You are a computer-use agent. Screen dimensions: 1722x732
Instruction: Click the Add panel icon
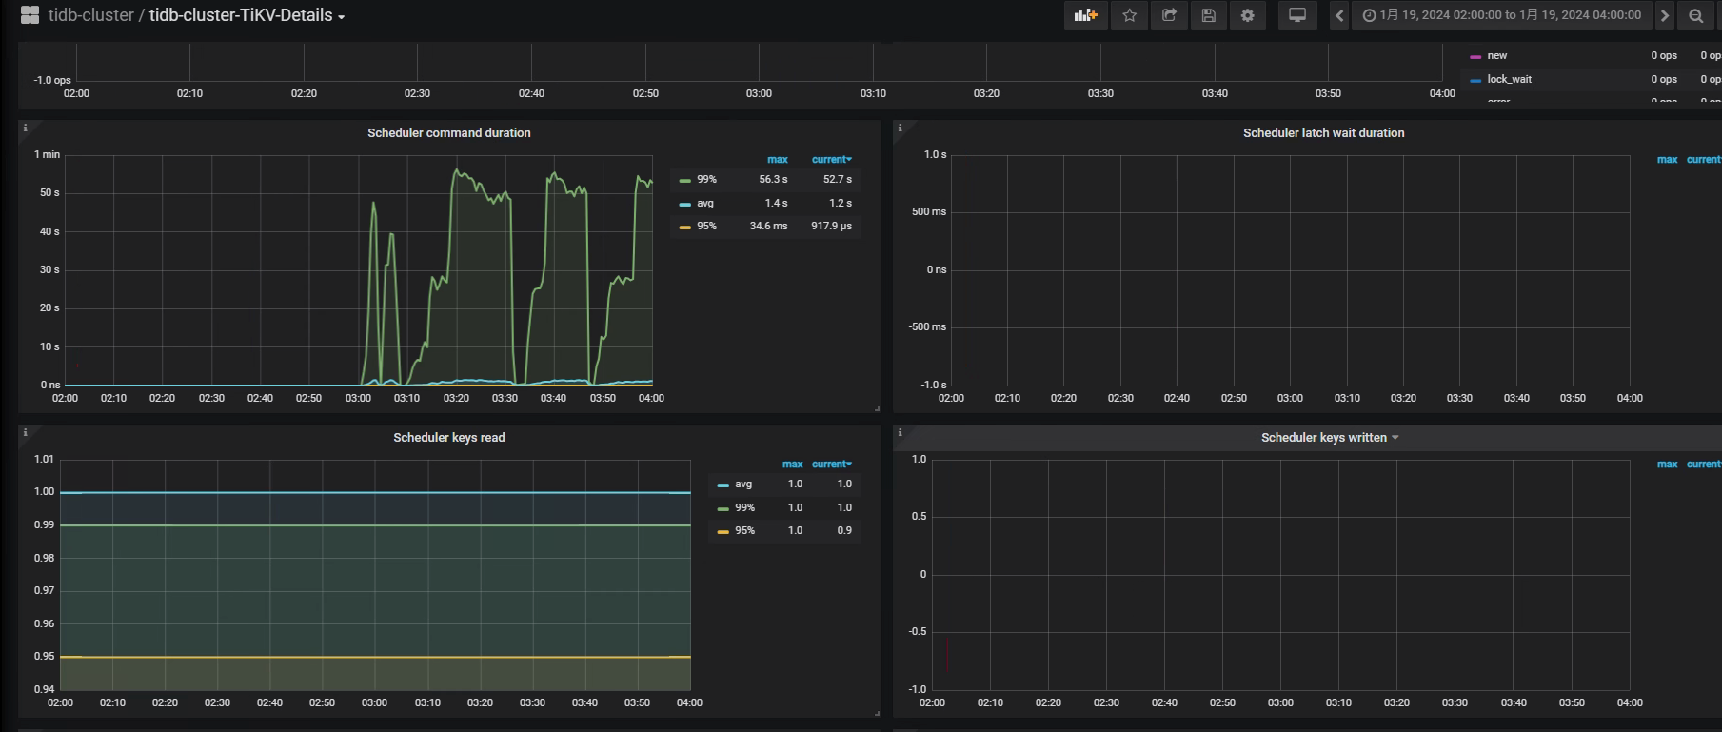click(1085, 15)
